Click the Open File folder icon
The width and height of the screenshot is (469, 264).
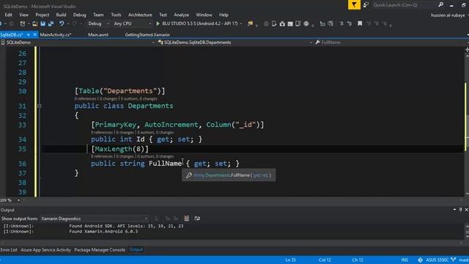[34, 23]
